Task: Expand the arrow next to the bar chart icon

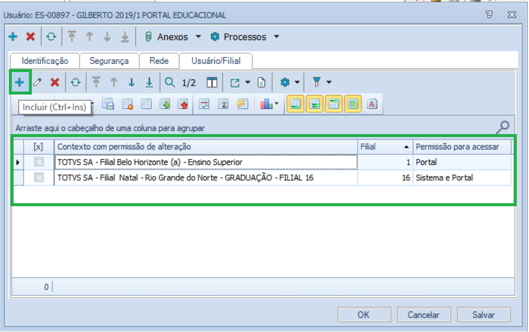Action: click(277, 103)
